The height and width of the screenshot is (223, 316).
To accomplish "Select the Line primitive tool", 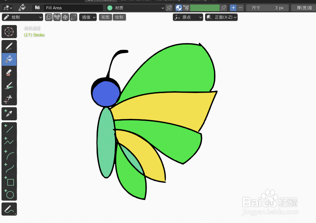I will pyautogui.click(x=9, y=128).
